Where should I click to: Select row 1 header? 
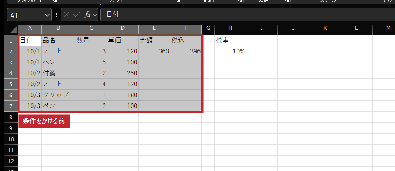tap(11, 40)
